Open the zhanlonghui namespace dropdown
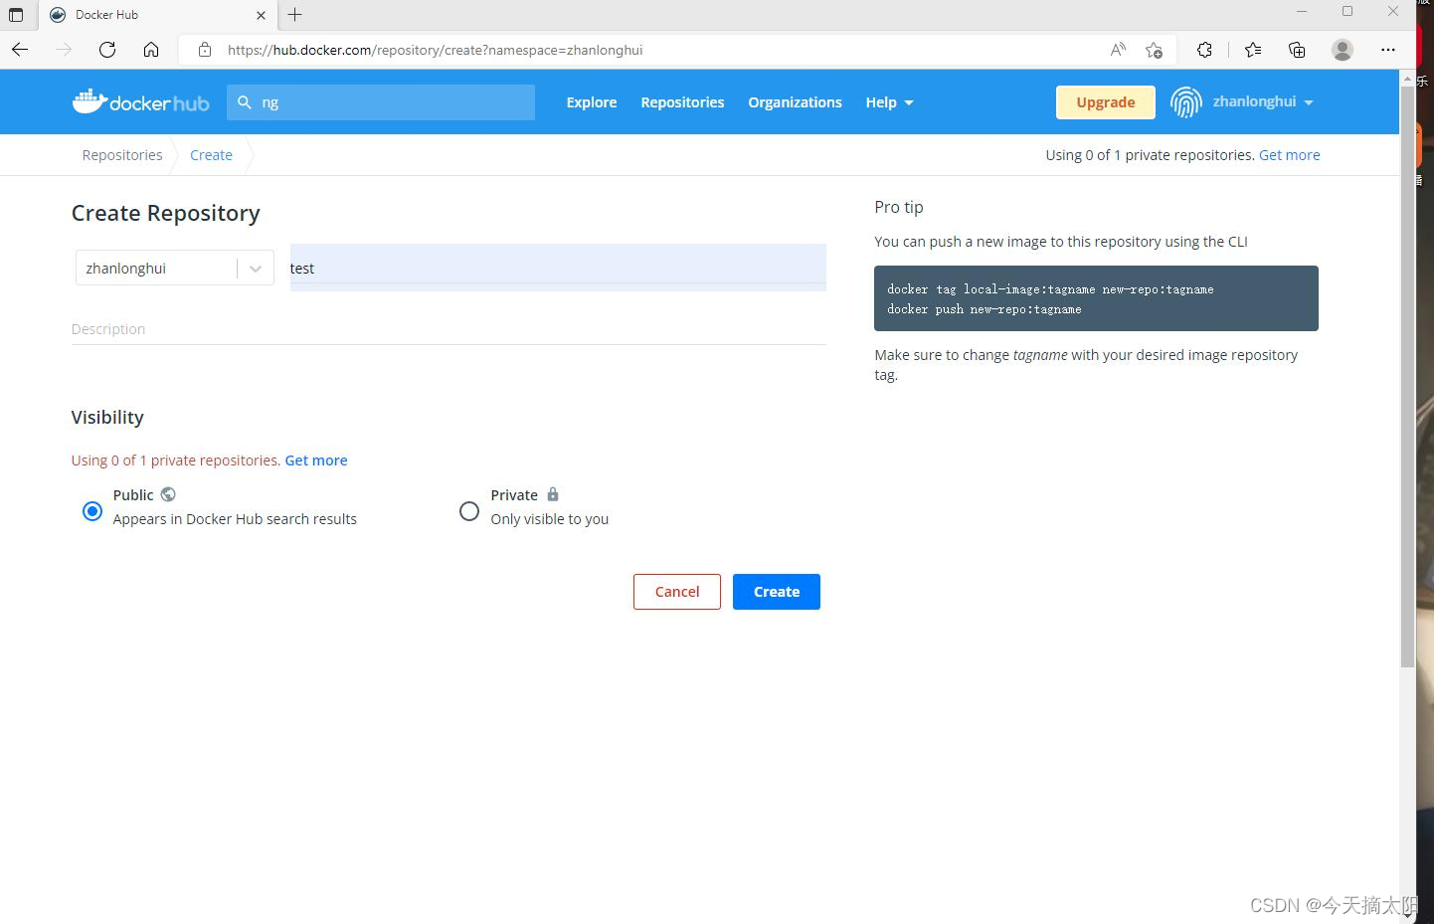This screenshot has width=1434, height=924. pos(175,269)
